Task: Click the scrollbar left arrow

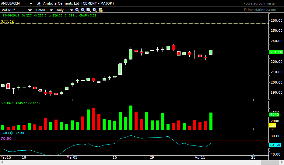Action: click(2, 163)
